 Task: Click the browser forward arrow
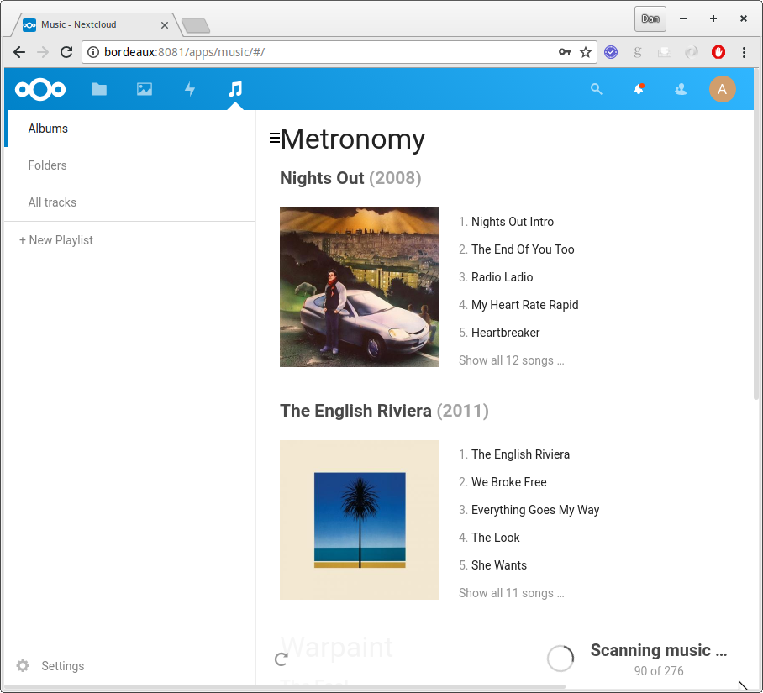tap(43, 52)
